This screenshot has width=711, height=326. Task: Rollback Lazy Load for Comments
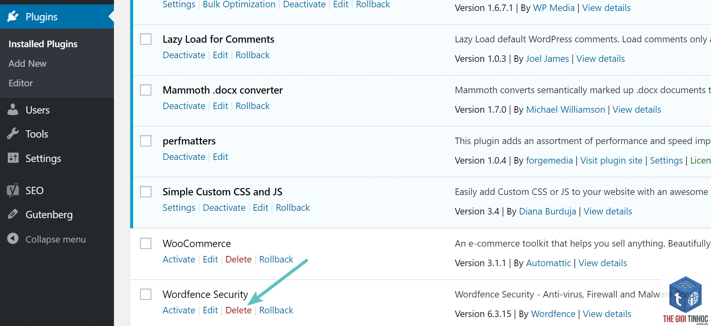coord(253,55)
